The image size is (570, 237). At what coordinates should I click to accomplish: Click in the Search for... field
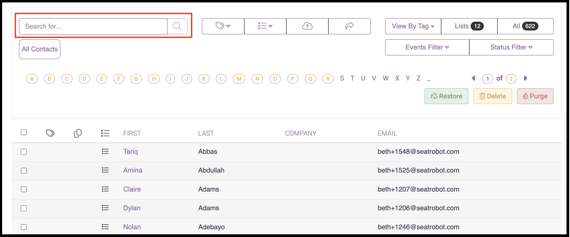[93, 26]
